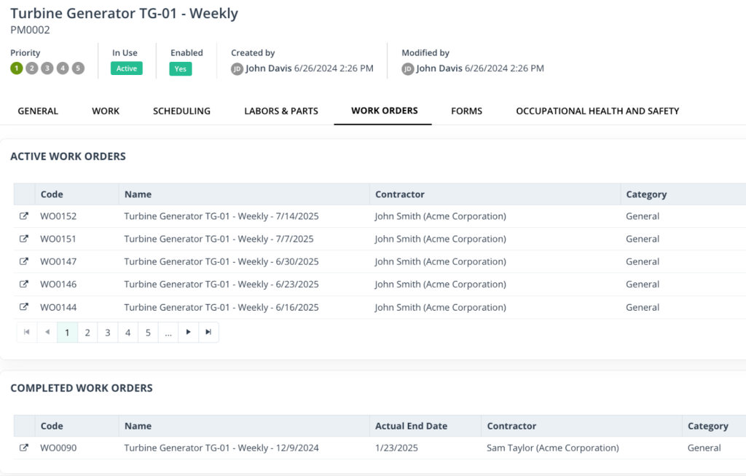Open WO0152 via its external link icon
Screen dimensions: 746x476
coord(25,216)
